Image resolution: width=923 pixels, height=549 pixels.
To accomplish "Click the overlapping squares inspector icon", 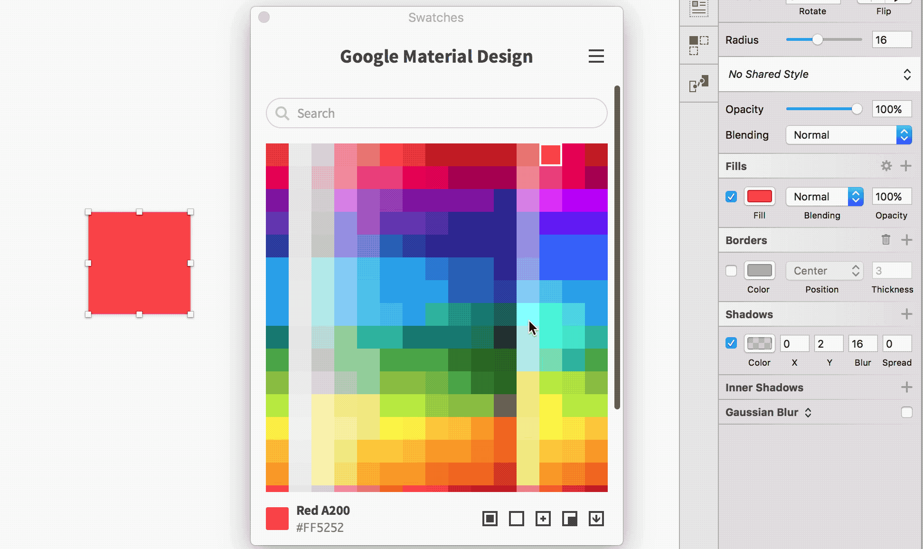I will tap(699, 45).
